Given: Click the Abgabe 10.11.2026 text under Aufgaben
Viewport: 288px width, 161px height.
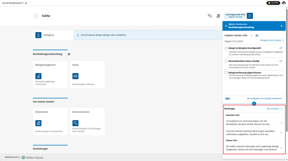Looking at the screenshot, I should pos(234,41).
